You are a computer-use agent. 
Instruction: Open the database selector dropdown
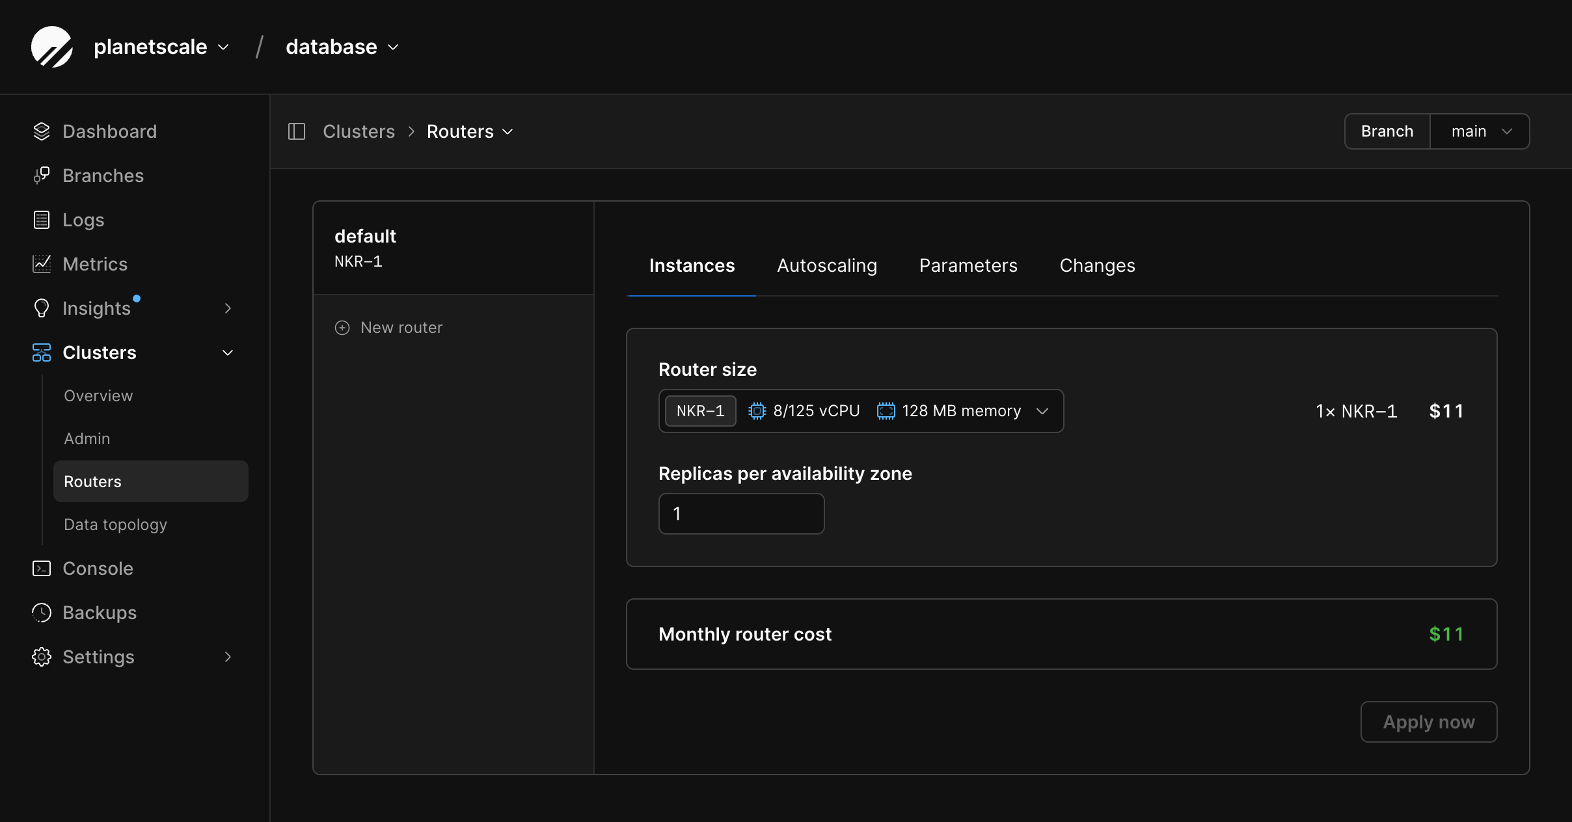click(342, 47)
